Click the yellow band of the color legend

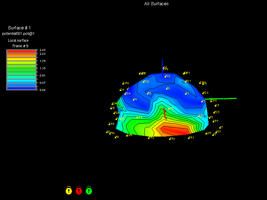tap(21, 59)
